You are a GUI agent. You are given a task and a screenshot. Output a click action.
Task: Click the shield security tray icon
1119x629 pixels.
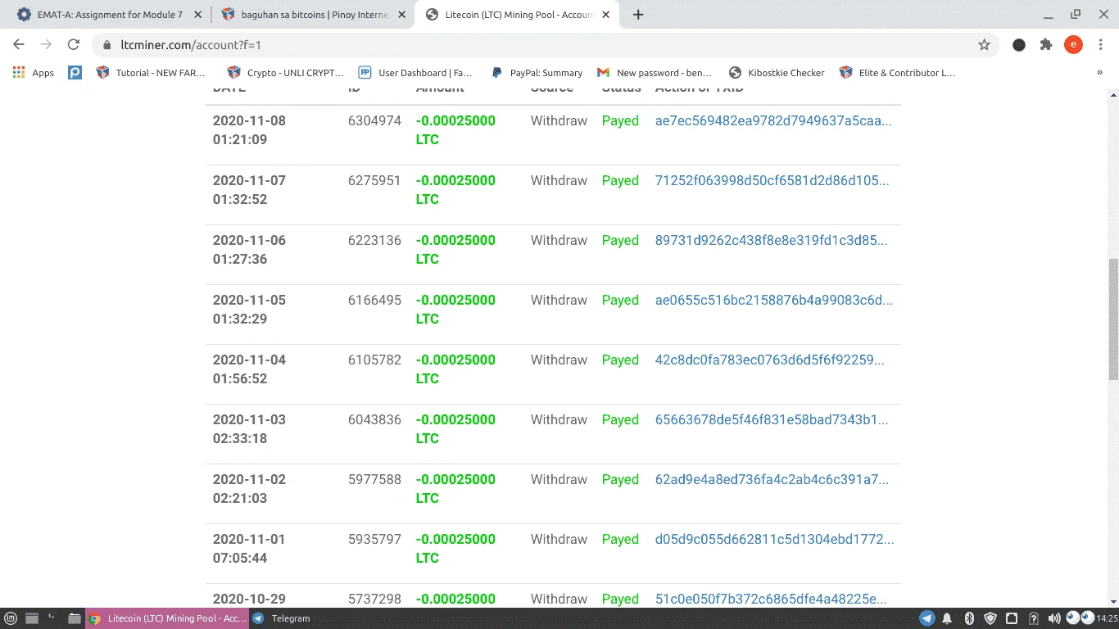point(990,618)
